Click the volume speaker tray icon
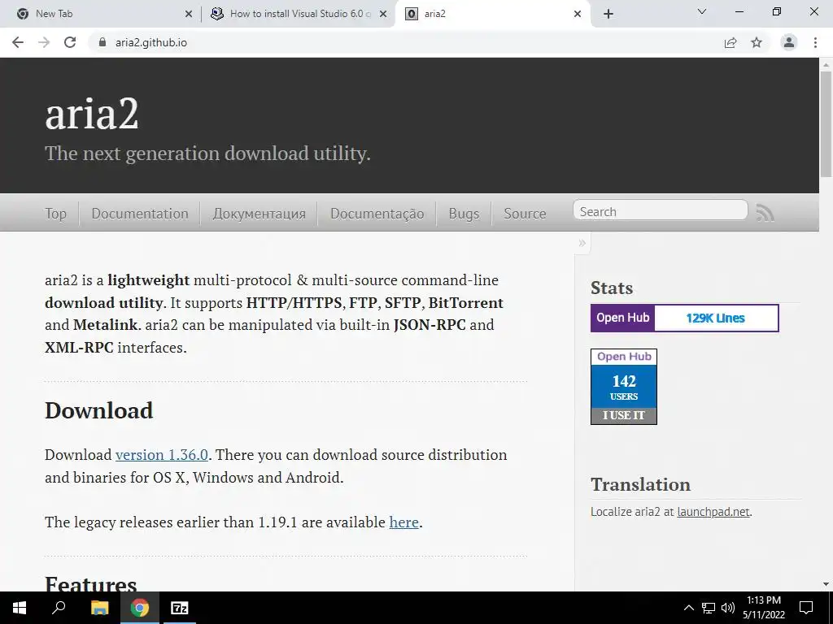The width and height of the screenshot is (833, 624). pyautogui.click(x=728, y=608)
